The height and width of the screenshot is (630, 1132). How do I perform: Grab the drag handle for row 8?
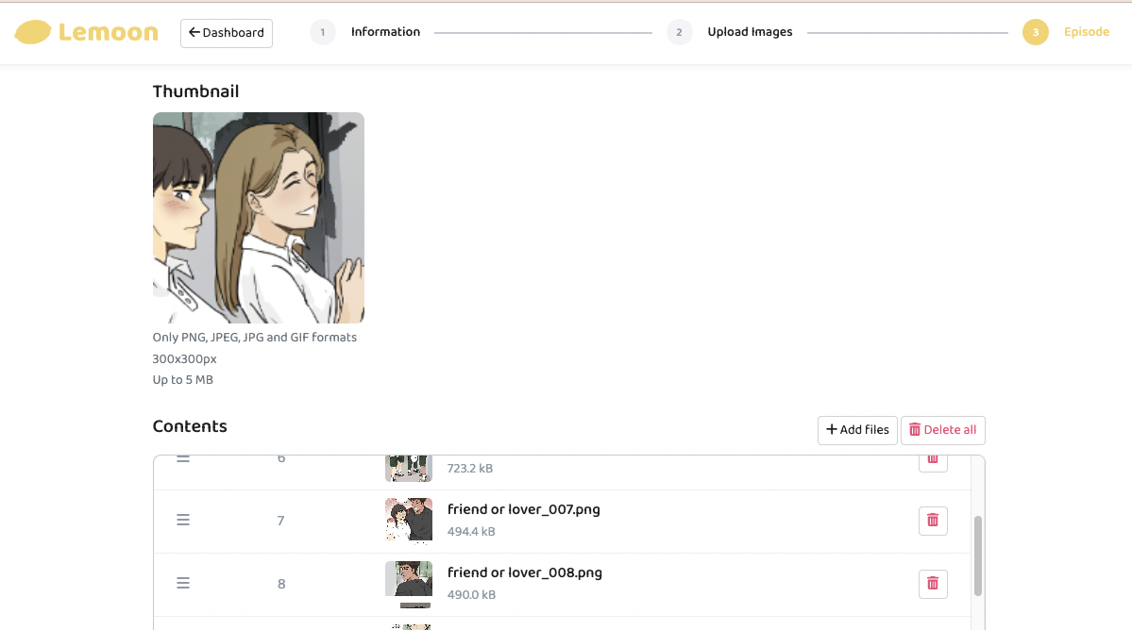183,584
